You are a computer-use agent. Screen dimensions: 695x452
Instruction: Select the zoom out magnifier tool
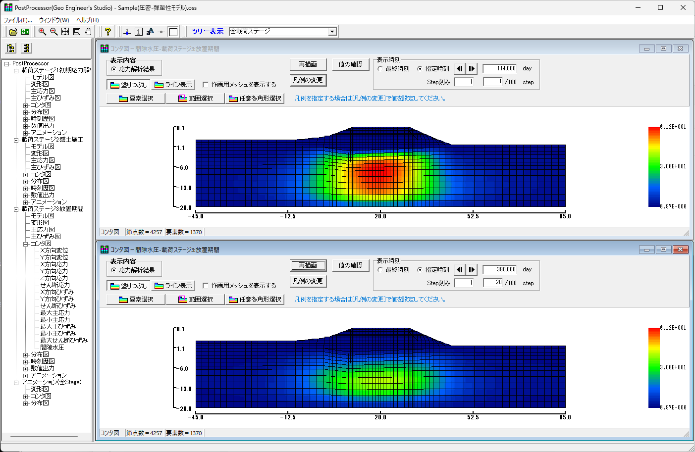54,32
